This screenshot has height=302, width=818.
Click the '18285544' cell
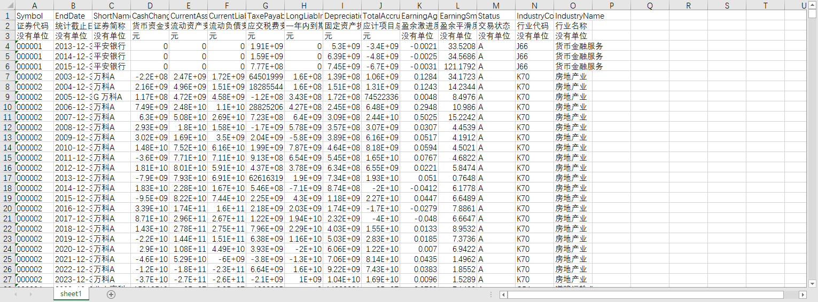pos(265,87)
